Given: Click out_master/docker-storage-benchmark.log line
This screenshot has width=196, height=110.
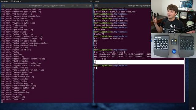Looking at the screenshot, I should click(23, 59).
